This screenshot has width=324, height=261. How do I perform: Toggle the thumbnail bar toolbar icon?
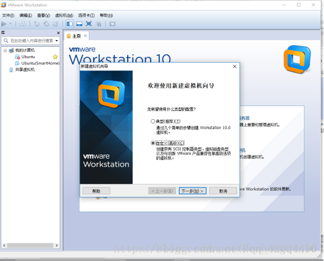point(79,24)
